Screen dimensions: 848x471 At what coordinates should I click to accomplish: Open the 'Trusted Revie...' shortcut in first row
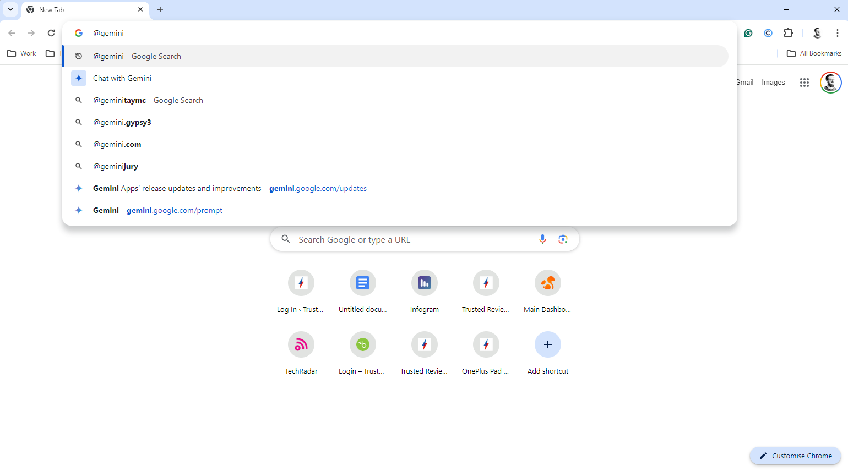tap(486, 293)
